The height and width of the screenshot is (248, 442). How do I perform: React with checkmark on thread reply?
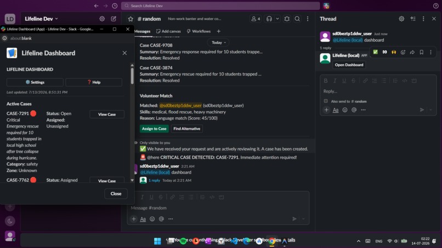pyautogui.click(x=376, y=52)
